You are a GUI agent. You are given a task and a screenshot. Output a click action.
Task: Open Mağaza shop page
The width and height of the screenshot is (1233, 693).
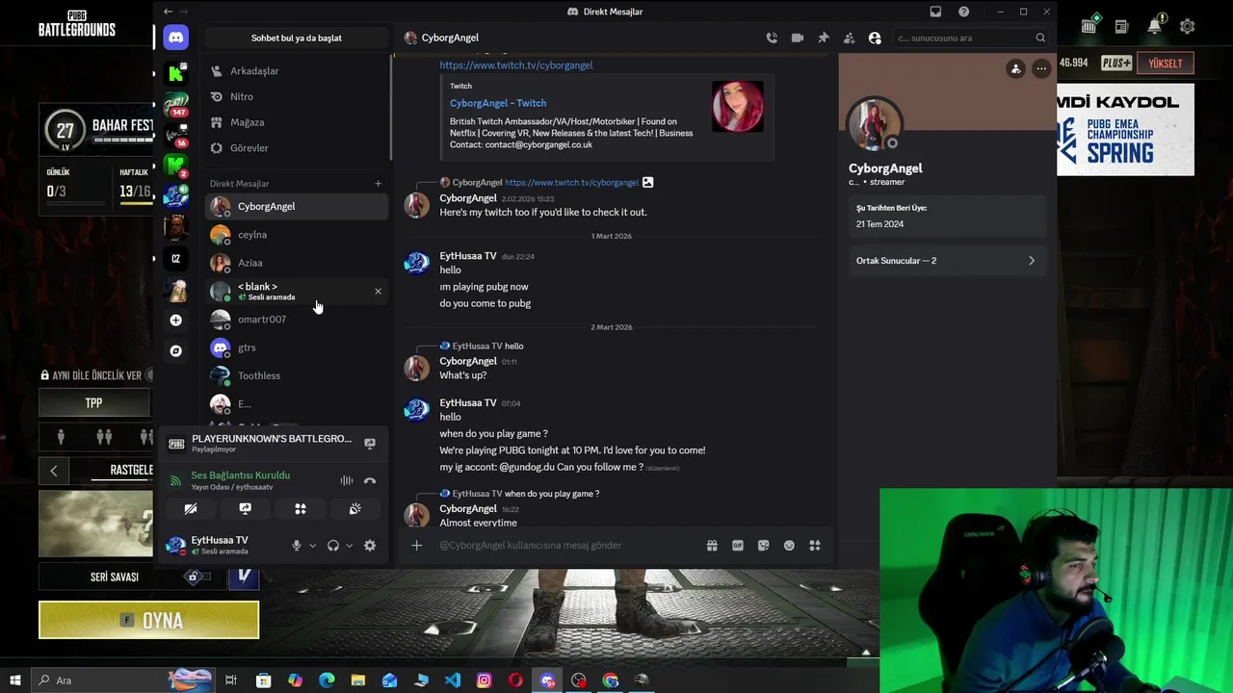(x=297, y=122)
